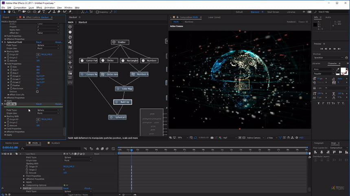Select the Rectangles particle node
The width and height of the screenshot is (350, 196).
(x=129, y=60)
